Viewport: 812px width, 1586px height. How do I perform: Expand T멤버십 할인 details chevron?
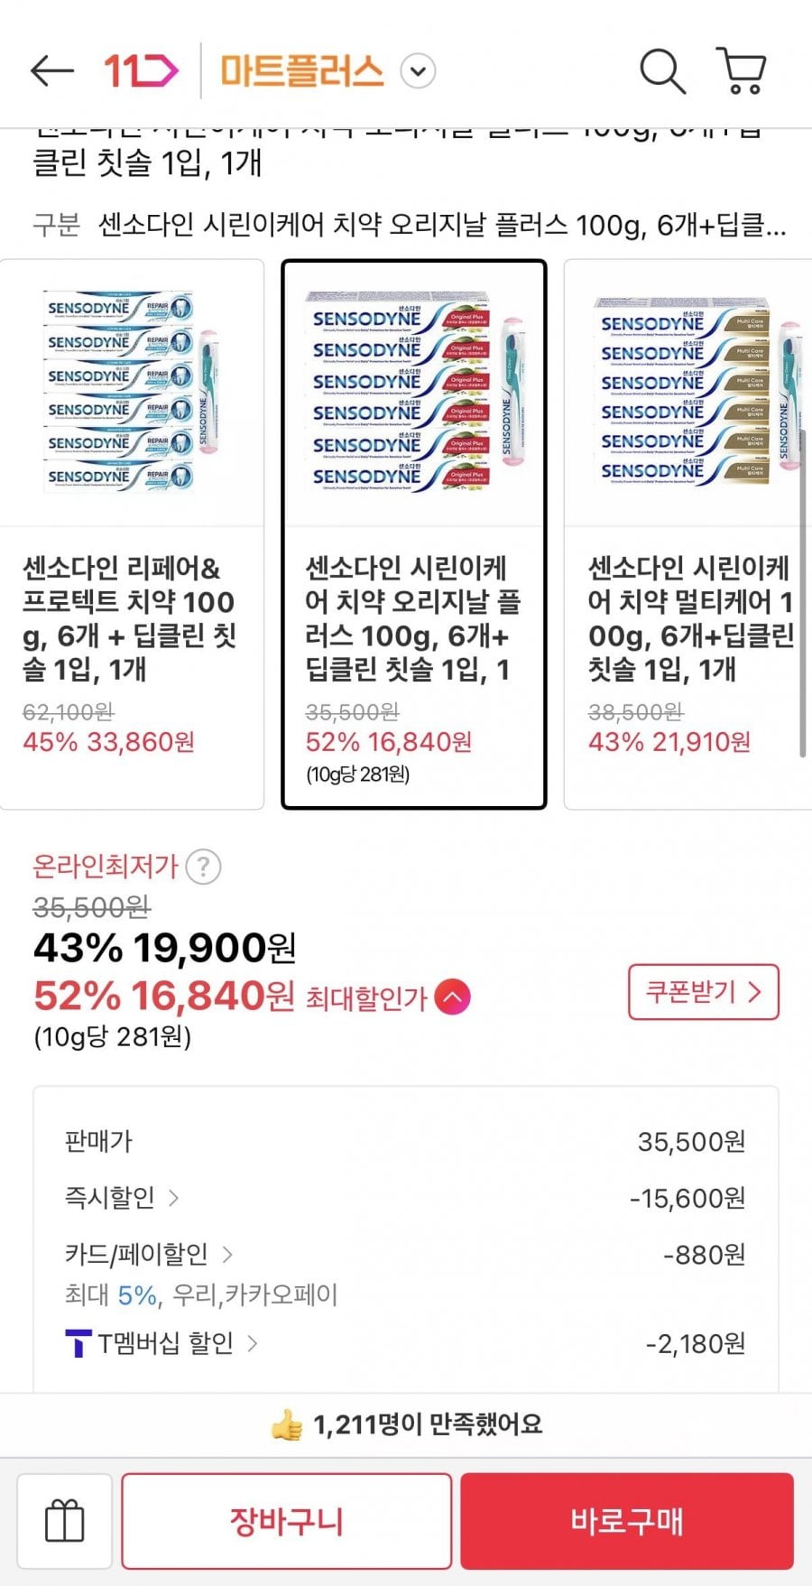(x=253, y=1343)
